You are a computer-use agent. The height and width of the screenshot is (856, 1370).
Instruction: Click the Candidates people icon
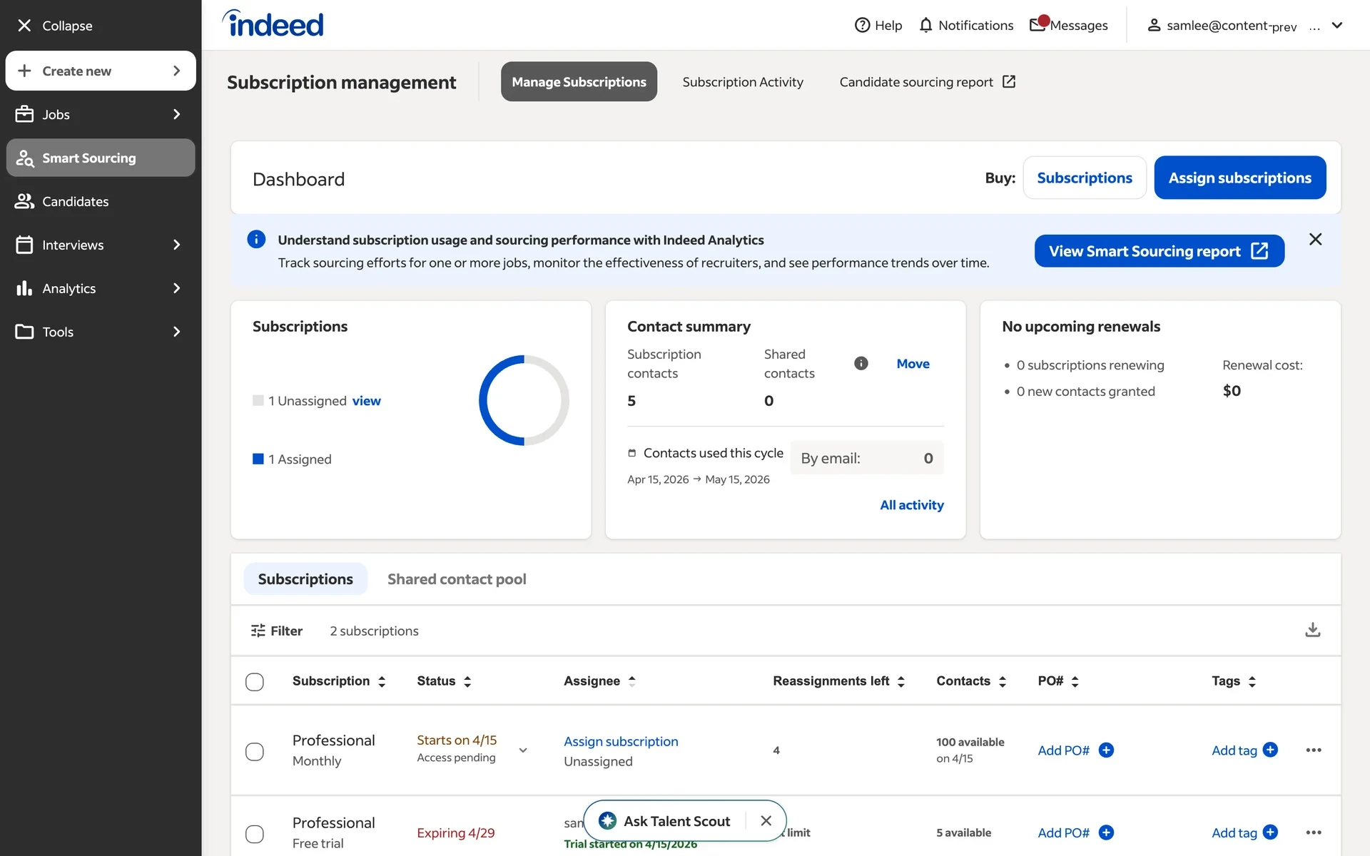pos(24,201)
